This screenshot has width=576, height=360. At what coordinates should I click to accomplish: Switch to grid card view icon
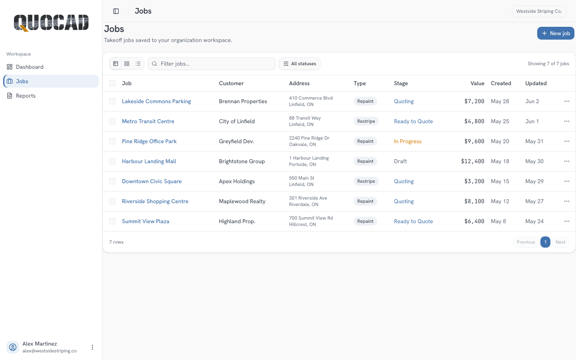tap(127, 64)
